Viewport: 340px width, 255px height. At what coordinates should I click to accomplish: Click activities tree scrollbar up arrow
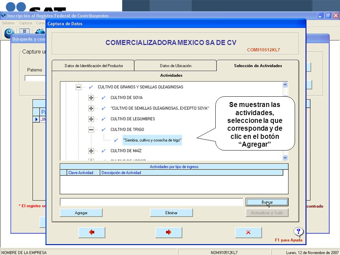(x=285, y=85)
